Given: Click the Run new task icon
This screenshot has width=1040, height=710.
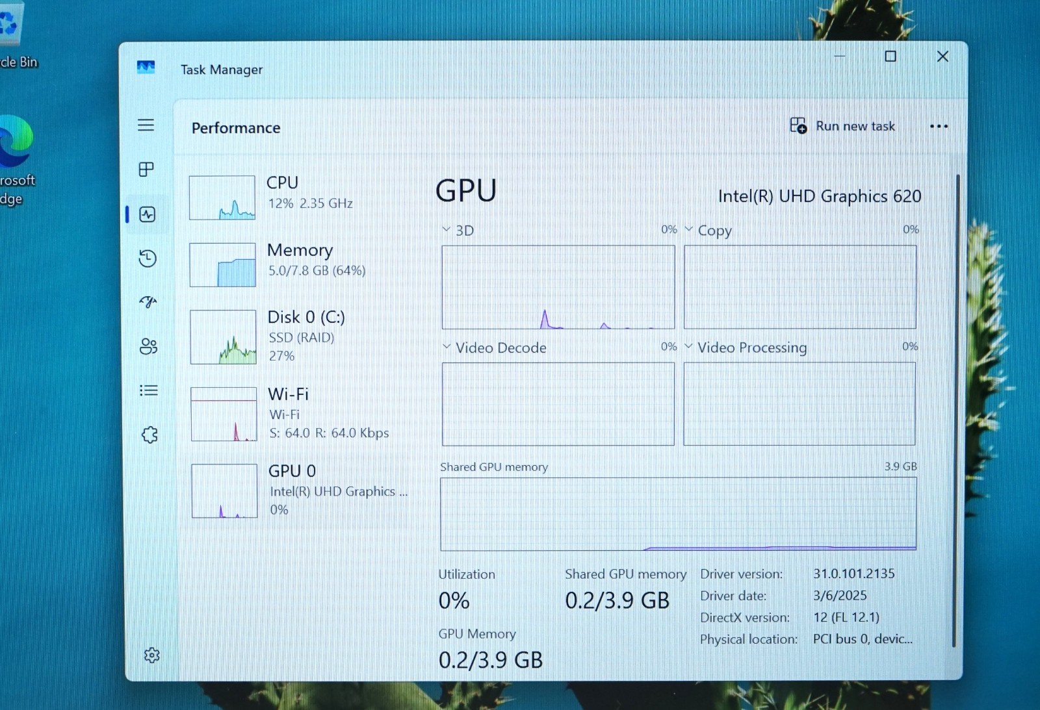Looking at the screenshot, I should pyautogui.click(x=798, y=125).
